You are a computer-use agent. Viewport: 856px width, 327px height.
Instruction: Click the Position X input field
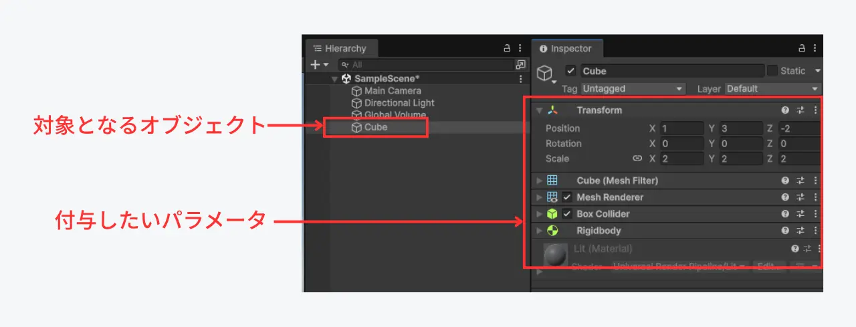[681, 128]
